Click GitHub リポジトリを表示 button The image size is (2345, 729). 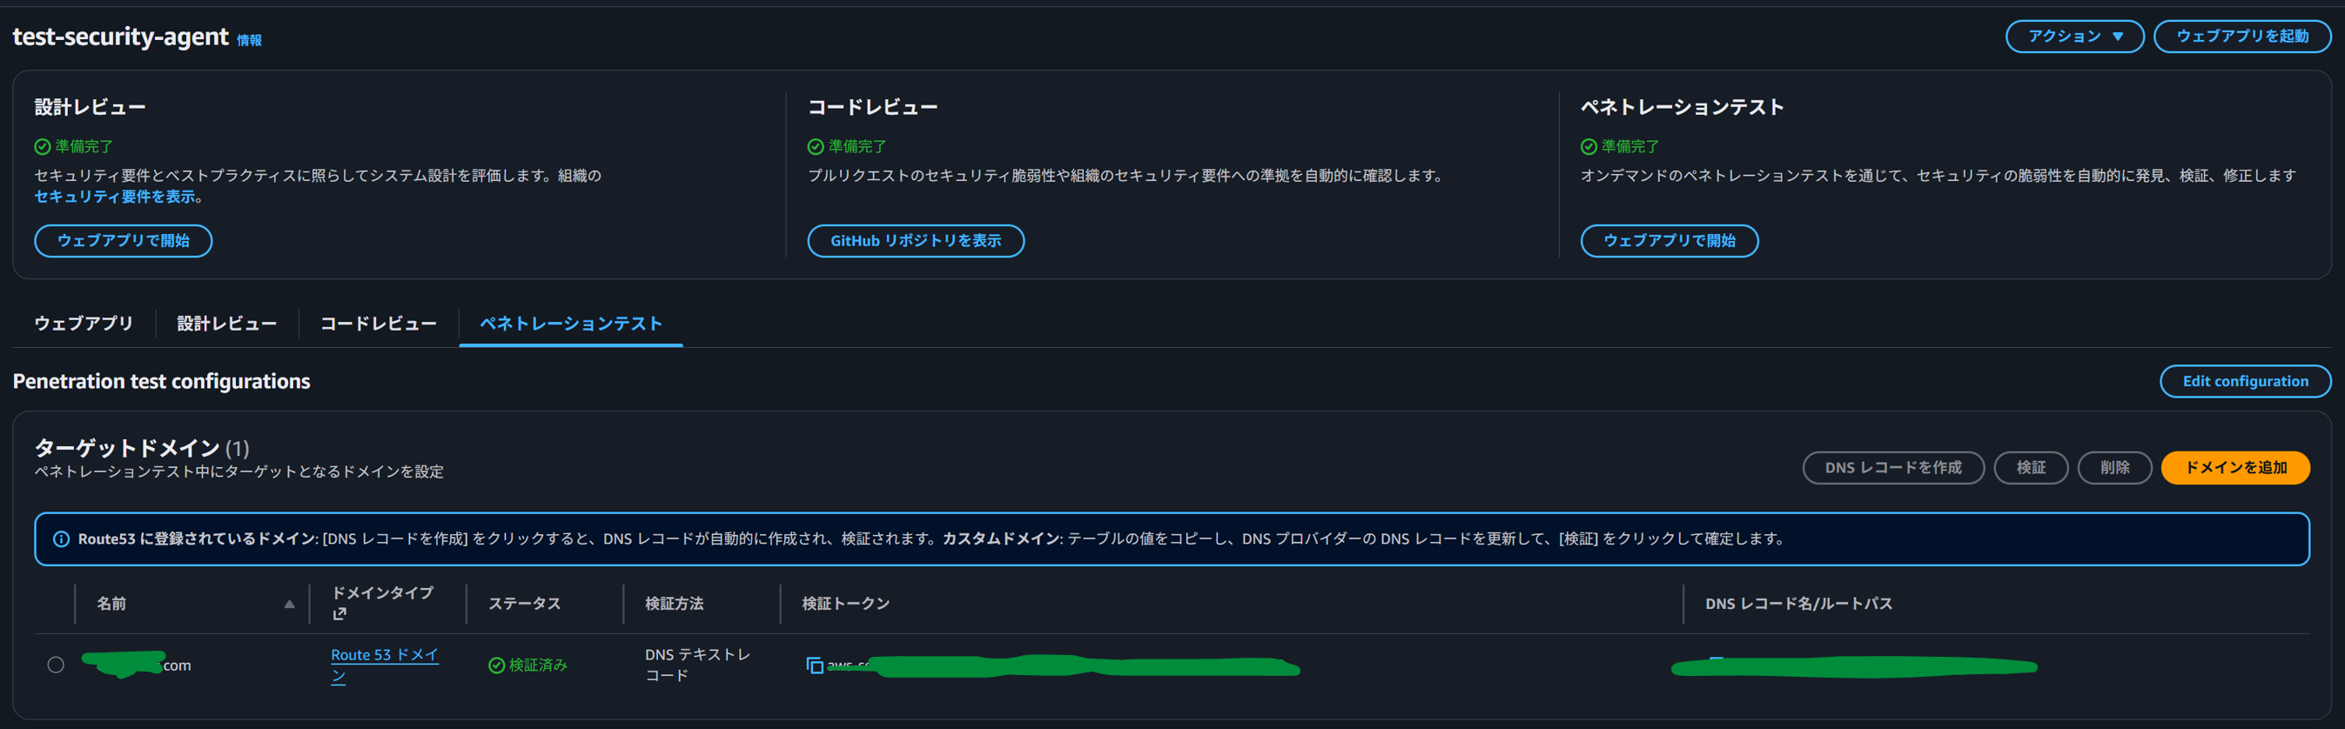tap(915, 241)
